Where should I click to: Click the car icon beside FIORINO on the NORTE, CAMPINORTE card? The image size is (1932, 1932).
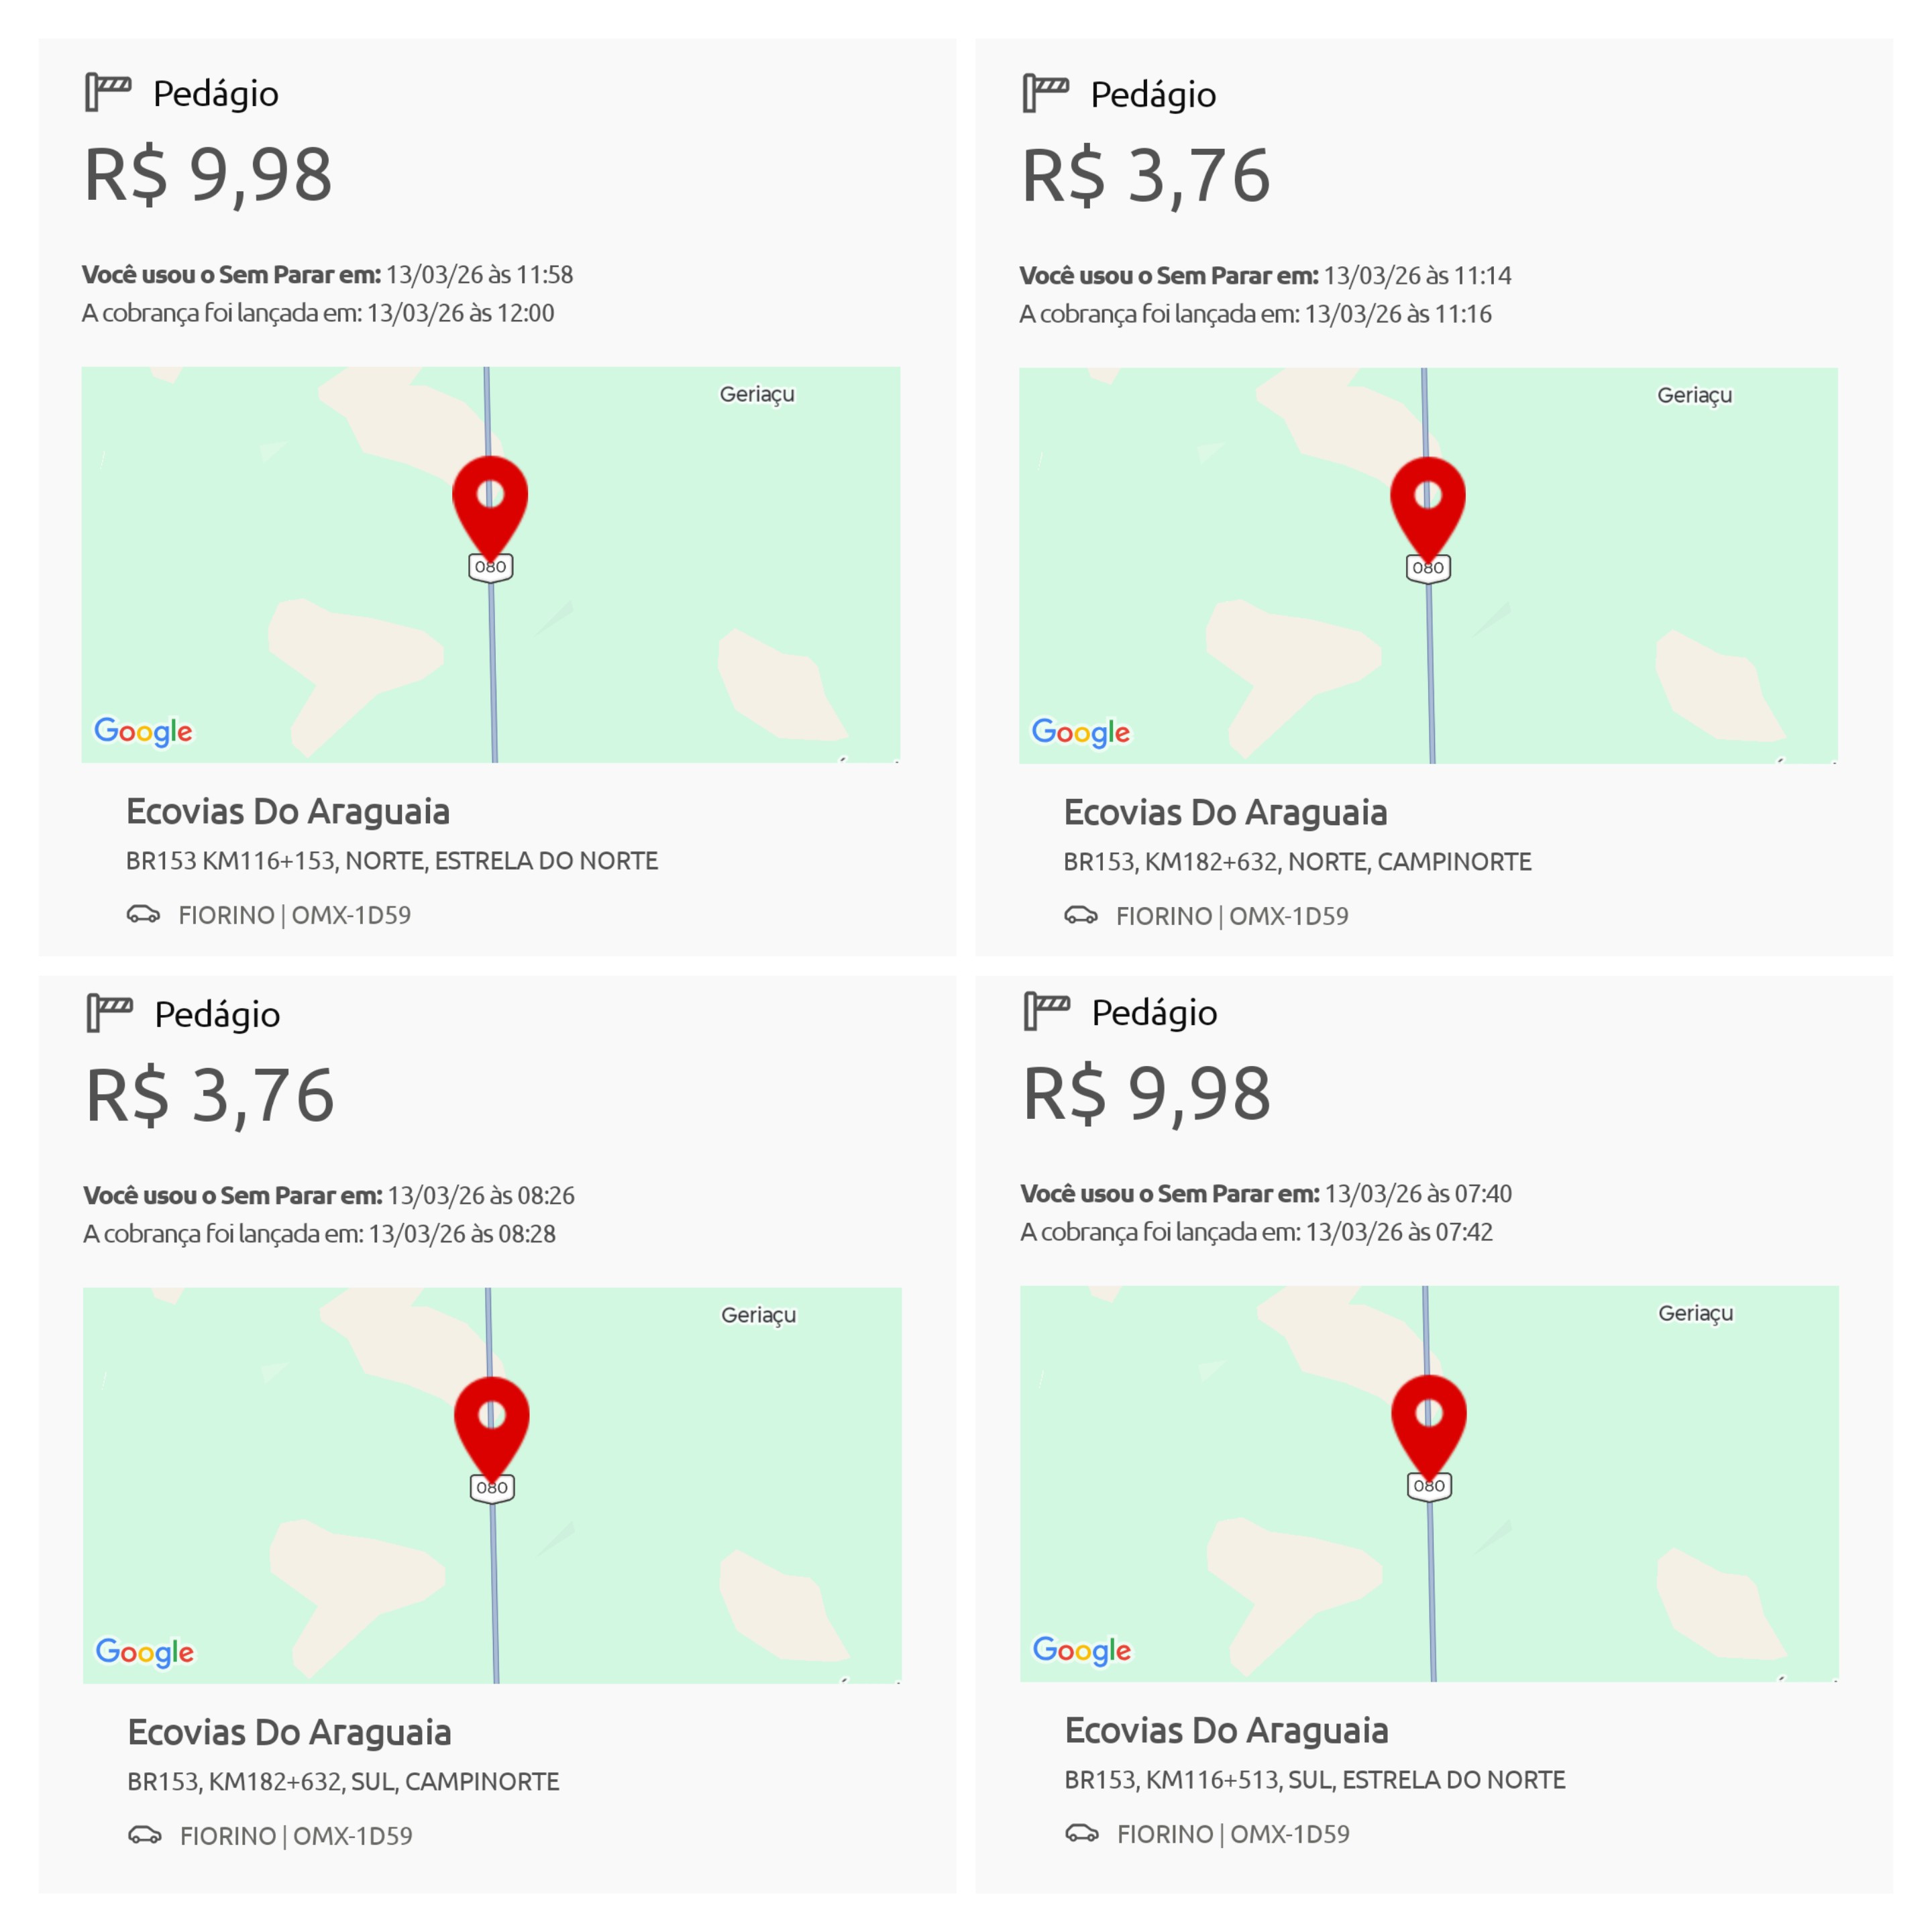(1081, 915)
